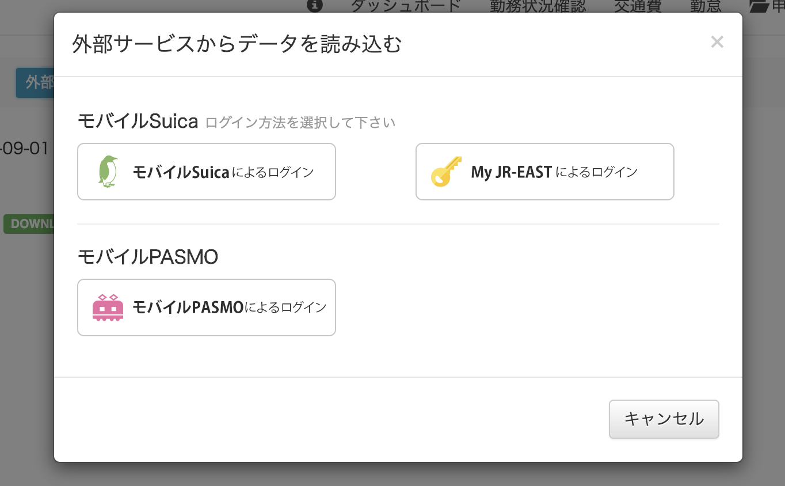Log in with モバイルSuica
The image size is (785, 486).
tap(207, 172)
